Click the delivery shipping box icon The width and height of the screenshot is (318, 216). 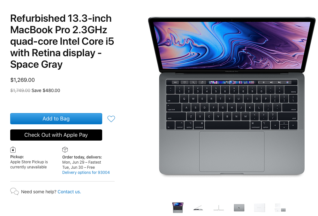click(65, 150)
